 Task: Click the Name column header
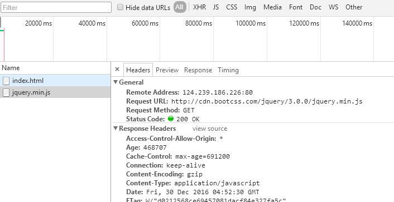(55, 68)
